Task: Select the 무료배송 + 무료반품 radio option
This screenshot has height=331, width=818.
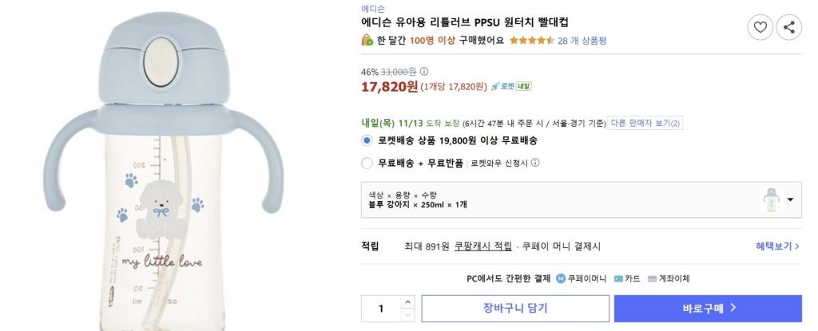Action: 367,163
